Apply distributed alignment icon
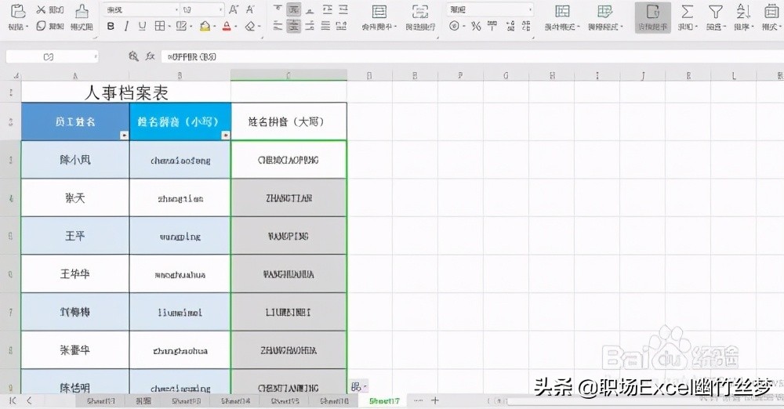 click(342, 26)
